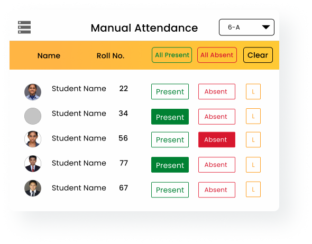Select the blank avatar for roll 34
Viewport: 312px width, 244px height.
click(x=33, y=116)
